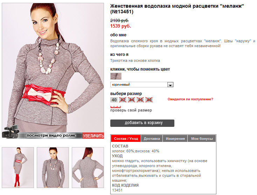Pick the melange brown fabric swatch
Screen dimensions: 257x195
coord(116,76)
